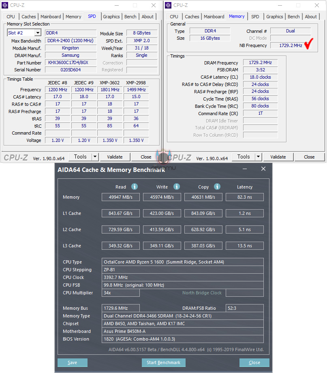Minimize the left CPU-Z window

pos(117,5)
